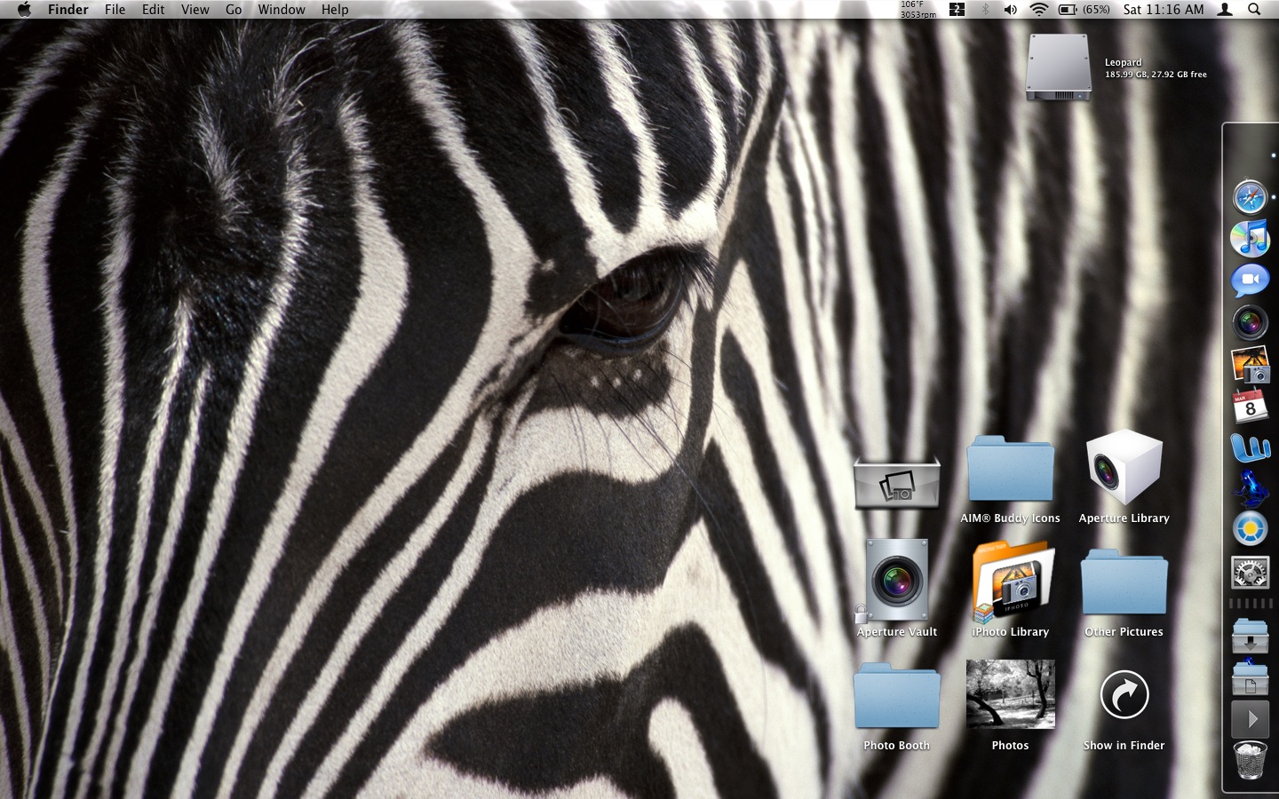This screenshot has height=799, width=1279.
Task: Launch Microsoft Word from the Dock
Action: 1250,447
